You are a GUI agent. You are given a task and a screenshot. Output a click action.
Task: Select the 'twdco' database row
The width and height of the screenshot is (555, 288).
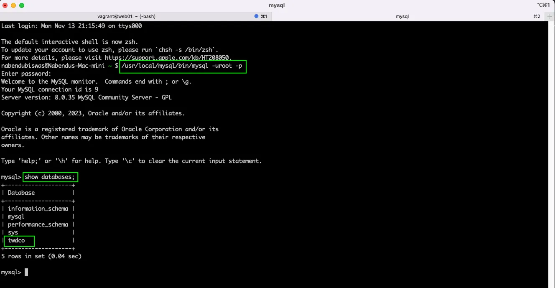(x=38, y=240)
